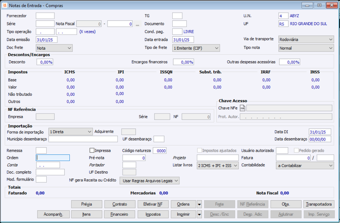
Task: Open the arrow menu next to Imprimir
Action: [199, 214]
